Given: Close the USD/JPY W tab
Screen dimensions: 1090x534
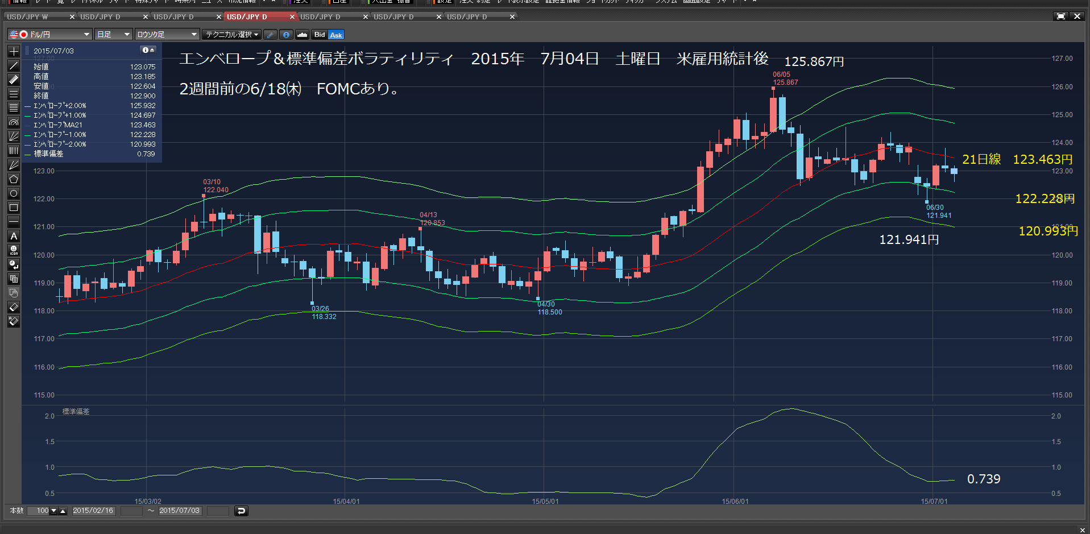Looking at the screenshot, I should pyautogui.click(x=72, y=16).
